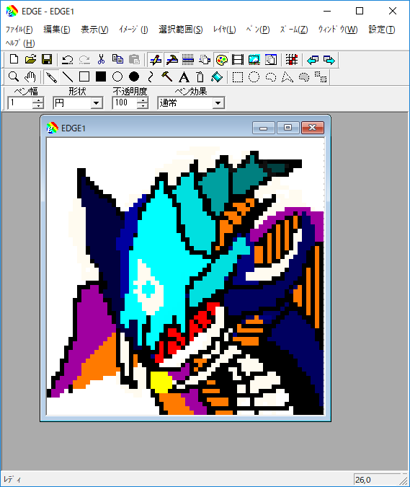Open the 設定(T) menu
410x487 pixels.
tap(382, 30)
